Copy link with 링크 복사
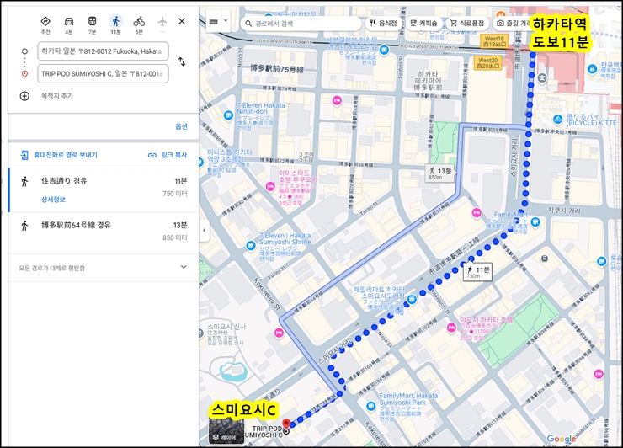The image size is (623, 448). click(x=168, y=155)
